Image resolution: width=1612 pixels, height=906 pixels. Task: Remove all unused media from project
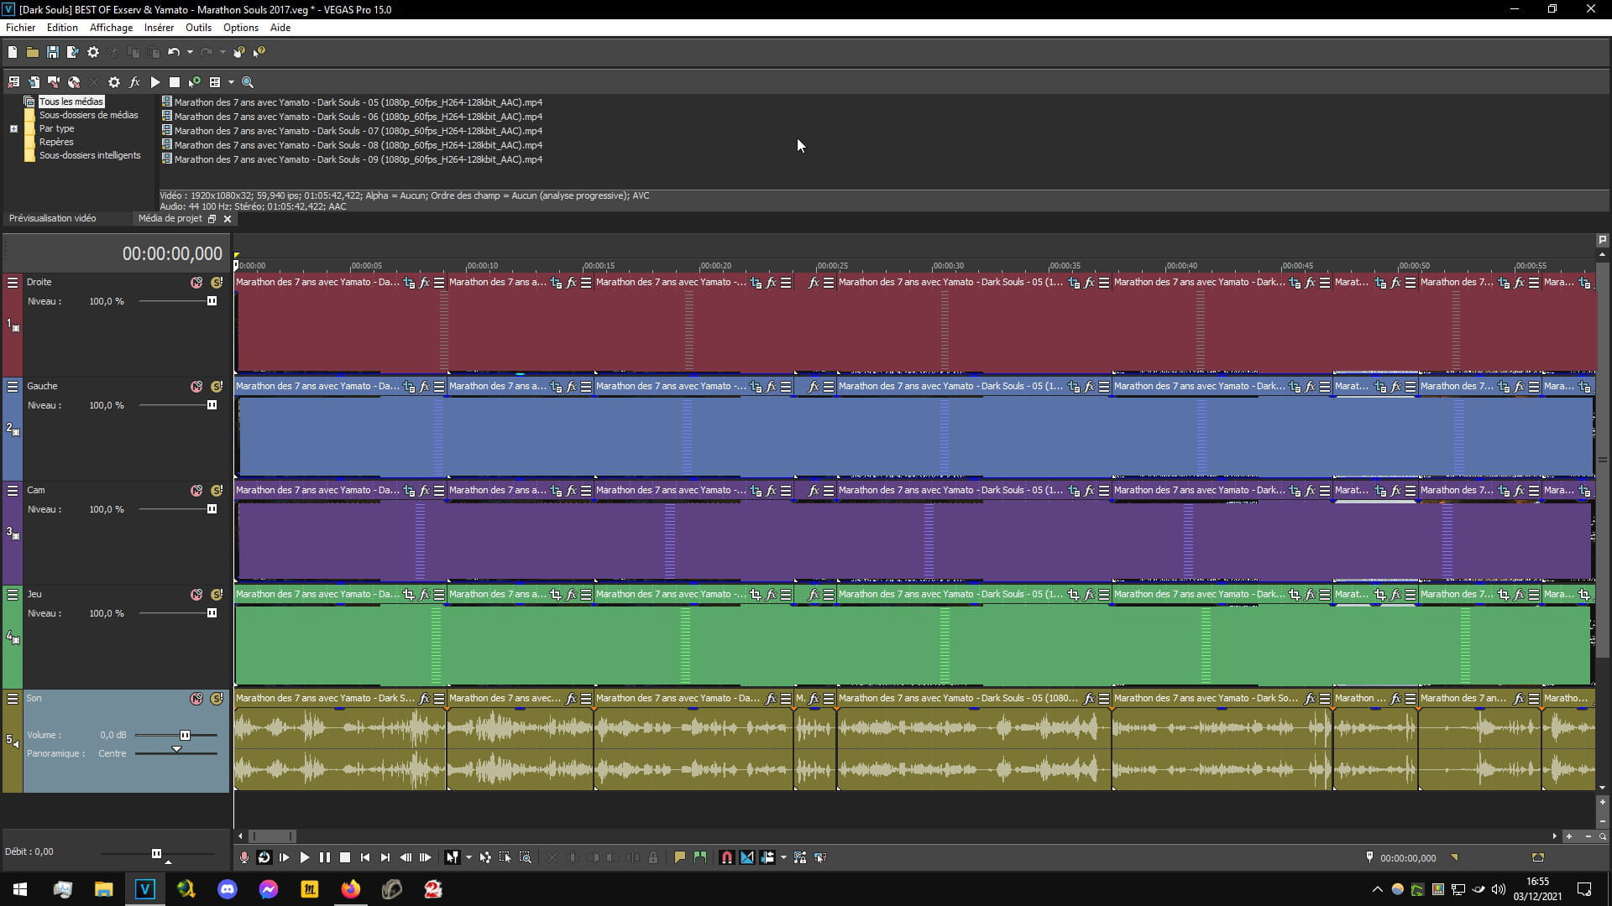13,82
